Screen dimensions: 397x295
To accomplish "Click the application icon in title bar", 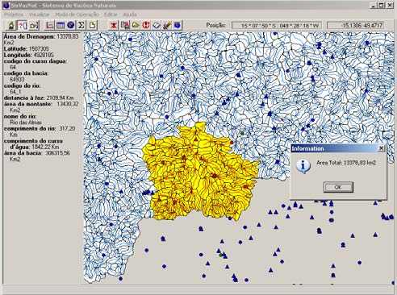I will [x=6, y=5].
